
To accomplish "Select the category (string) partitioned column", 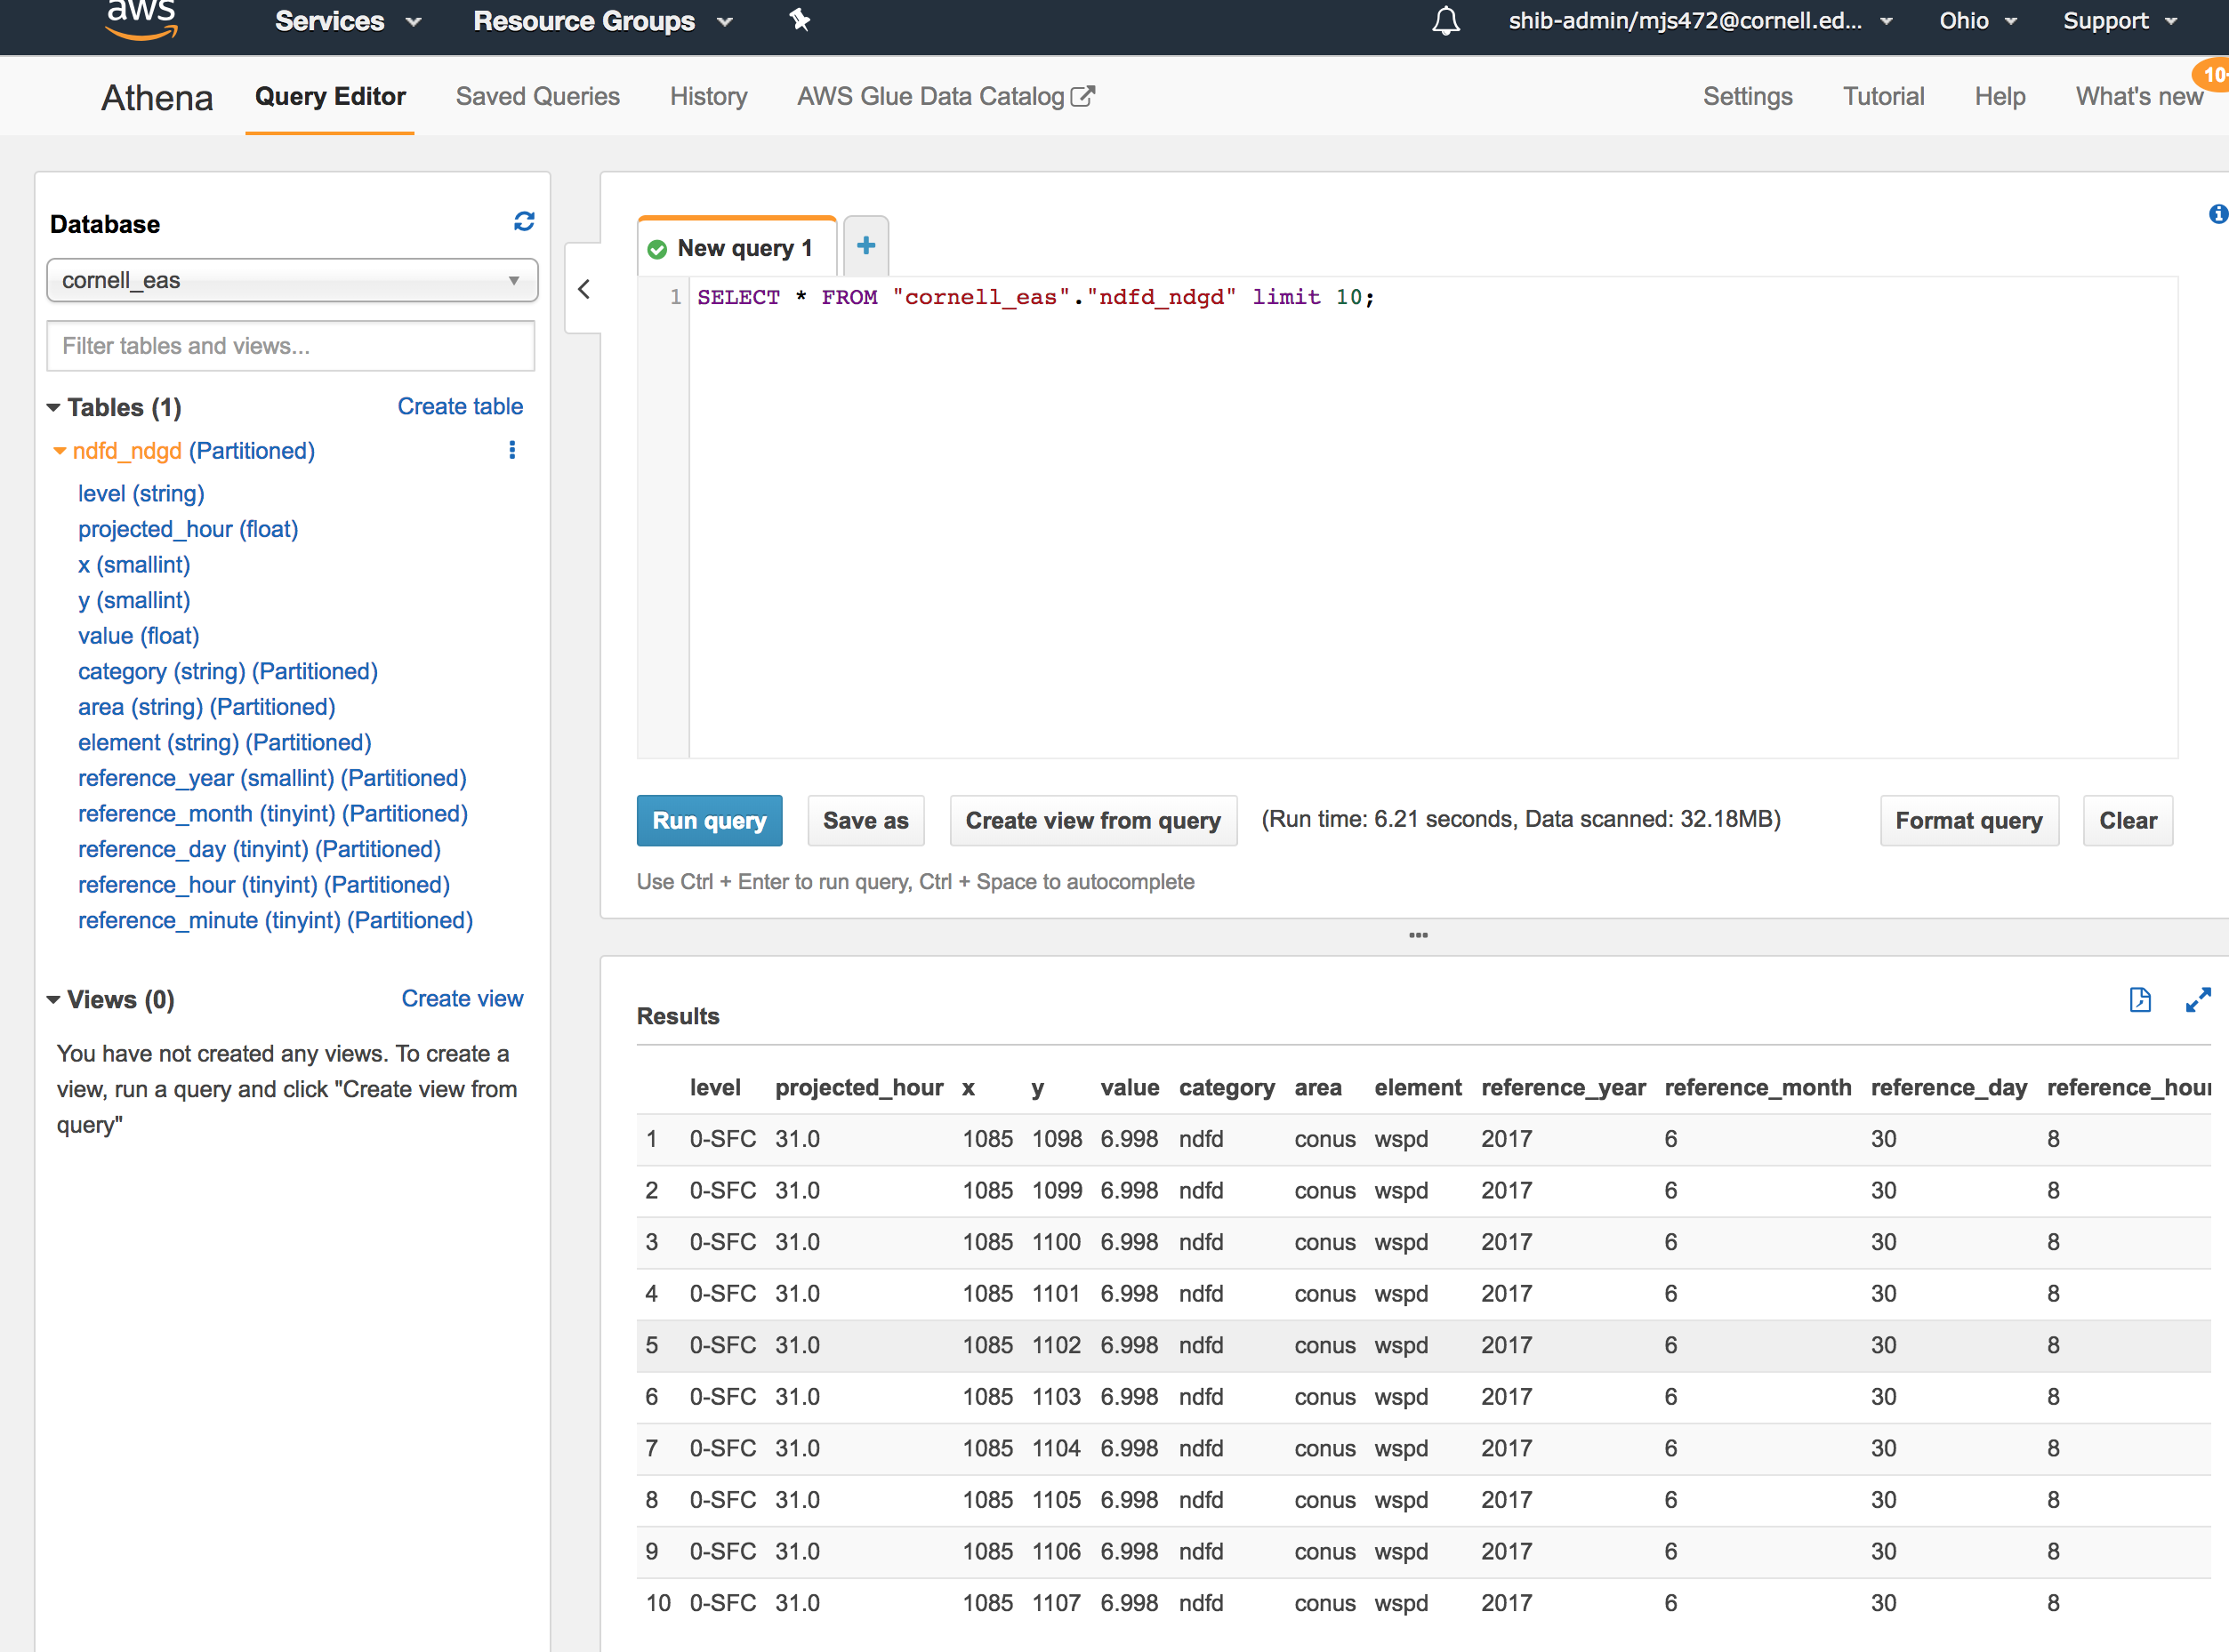I will (228, 671).
